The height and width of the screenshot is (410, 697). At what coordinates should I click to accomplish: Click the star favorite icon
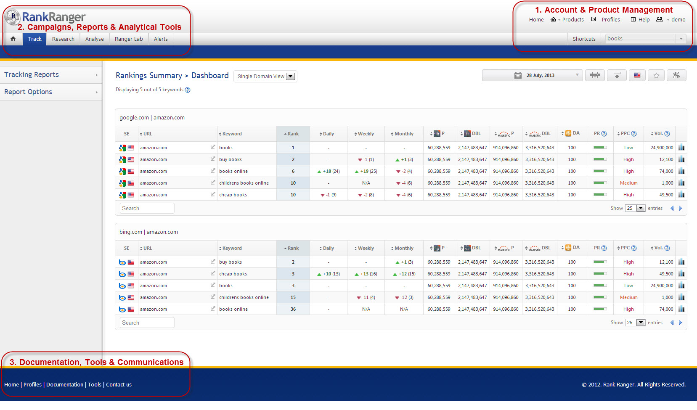click(656, 76)
